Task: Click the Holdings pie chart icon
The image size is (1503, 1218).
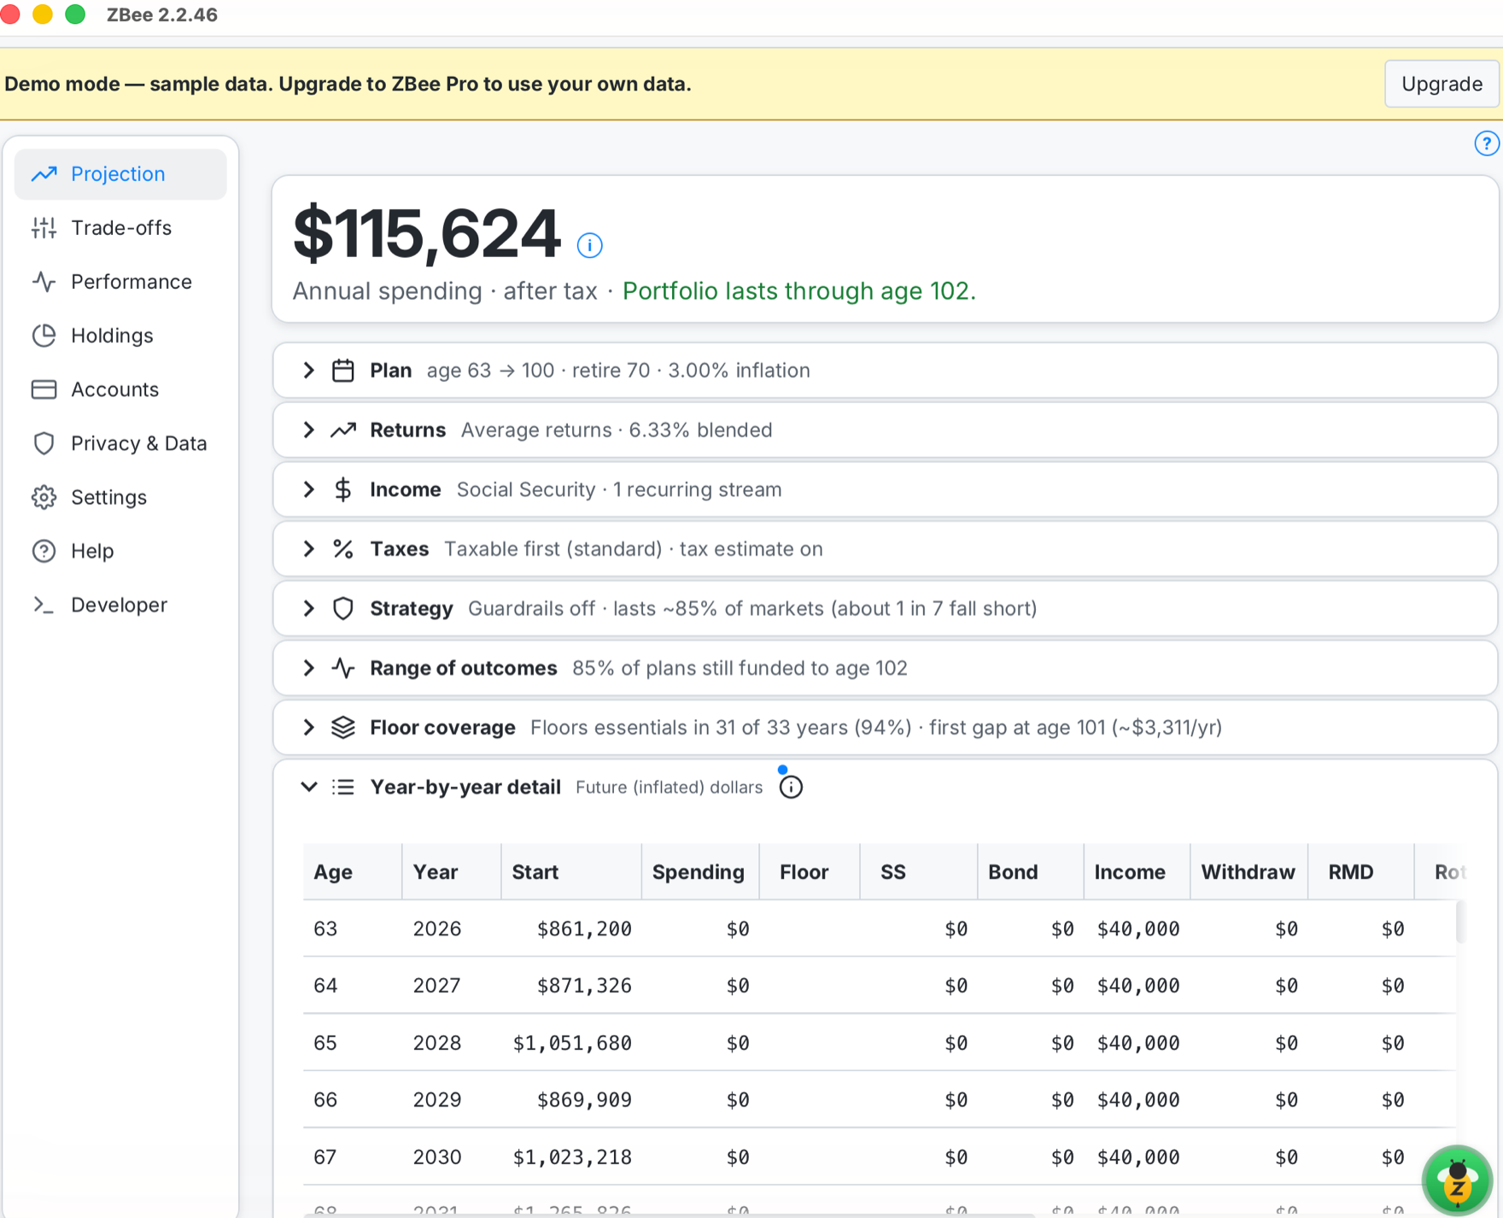Action: click(x=44, y=336)
